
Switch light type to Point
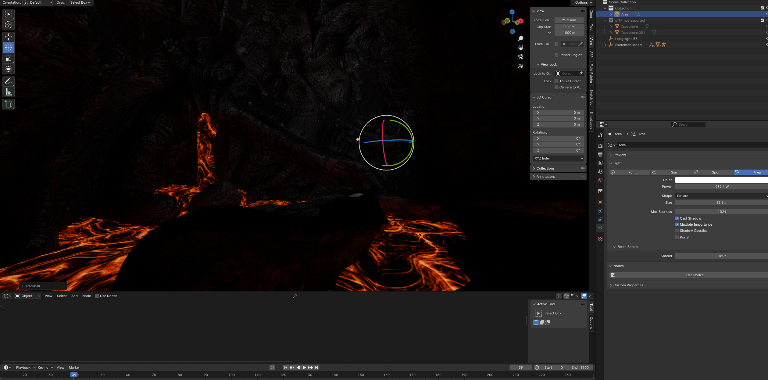[x=630, y=172]
